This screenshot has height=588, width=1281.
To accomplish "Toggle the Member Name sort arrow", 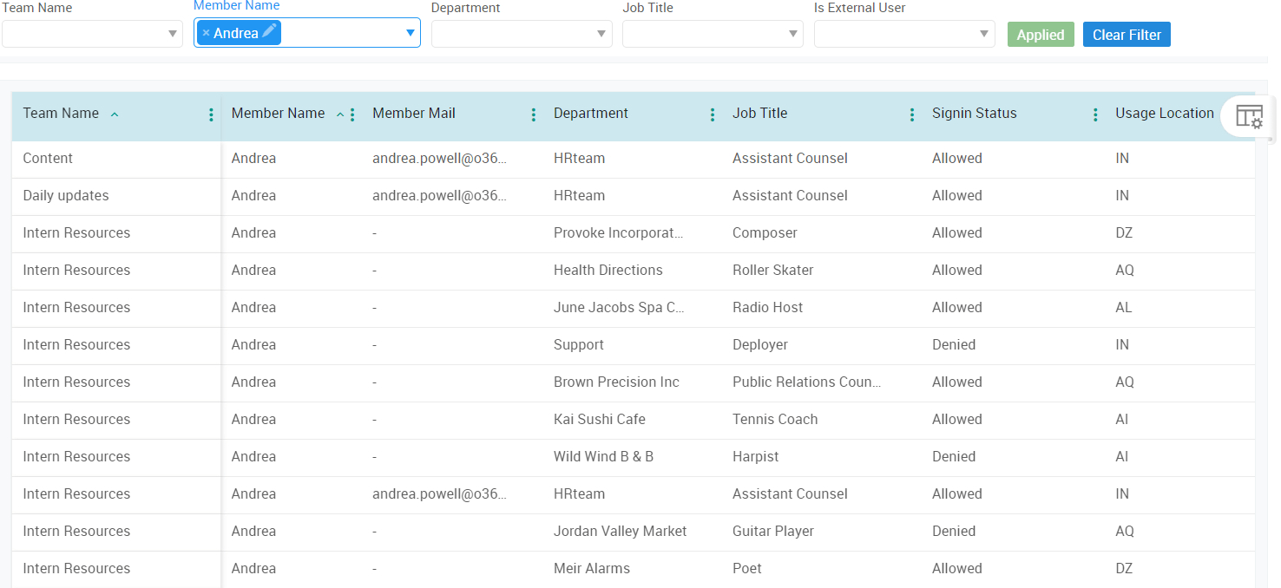I will 340,113.
